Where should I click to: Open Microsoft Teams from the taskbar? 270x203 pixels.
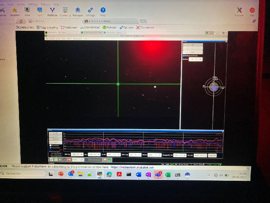pos(158,174)
